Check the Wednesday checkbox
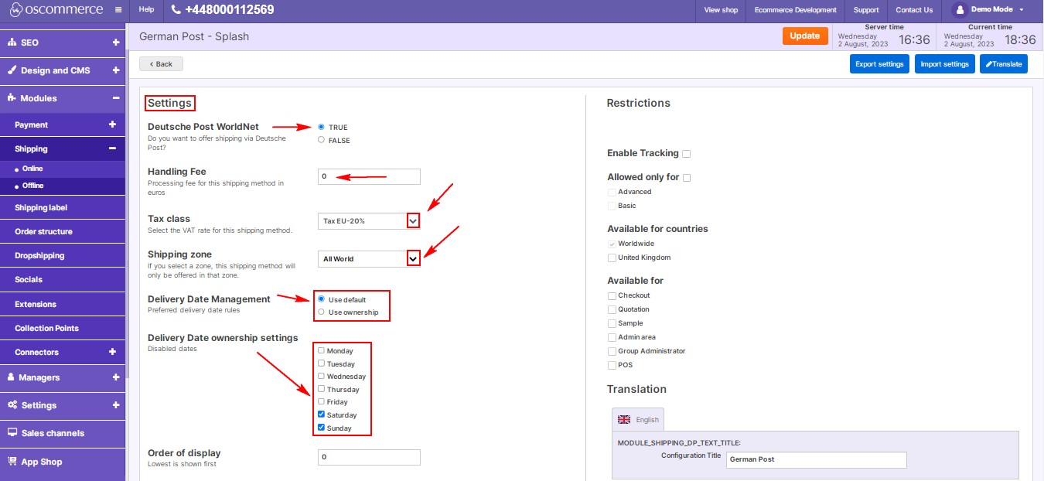Screen dimensions: 1044x481 321,376
